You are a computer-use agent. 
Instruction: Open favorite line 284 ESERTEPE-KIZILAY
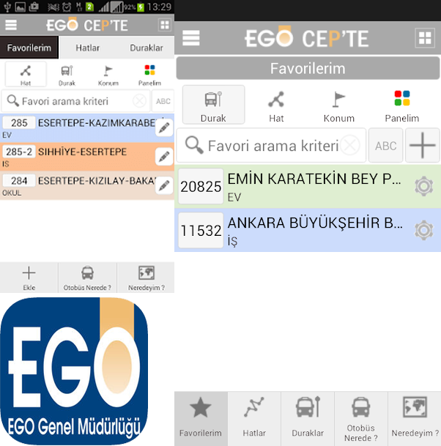pyautogui.click(x=87, y=185)
